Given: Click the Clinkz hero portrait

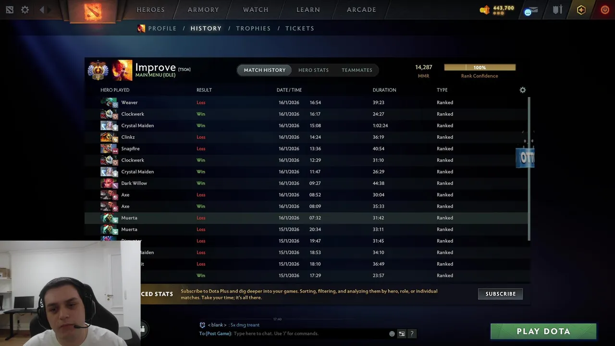Looking at the screenshot, I should [x=109, y=137].
